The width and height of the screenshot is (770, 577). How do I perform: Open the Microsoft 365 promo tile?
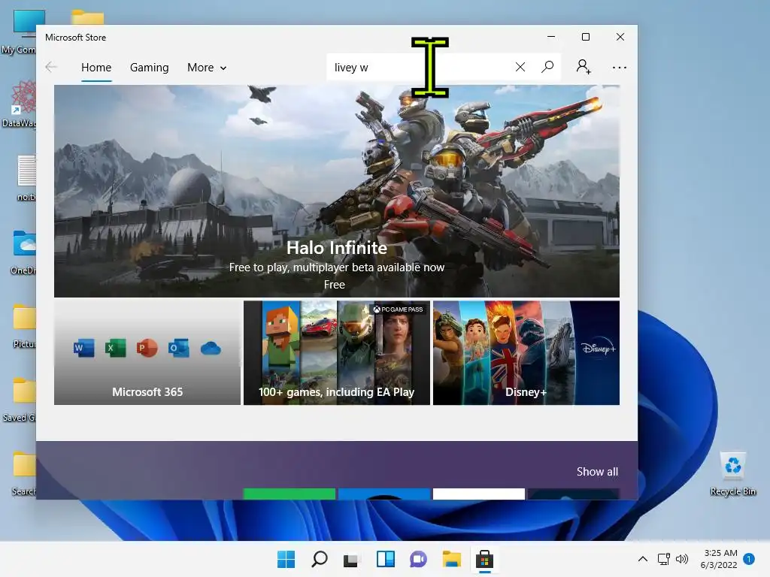click(x=147, y=353)
